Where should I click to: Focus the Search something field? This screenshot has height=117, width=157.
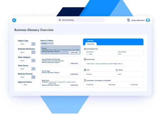click(x=81, y=20)
